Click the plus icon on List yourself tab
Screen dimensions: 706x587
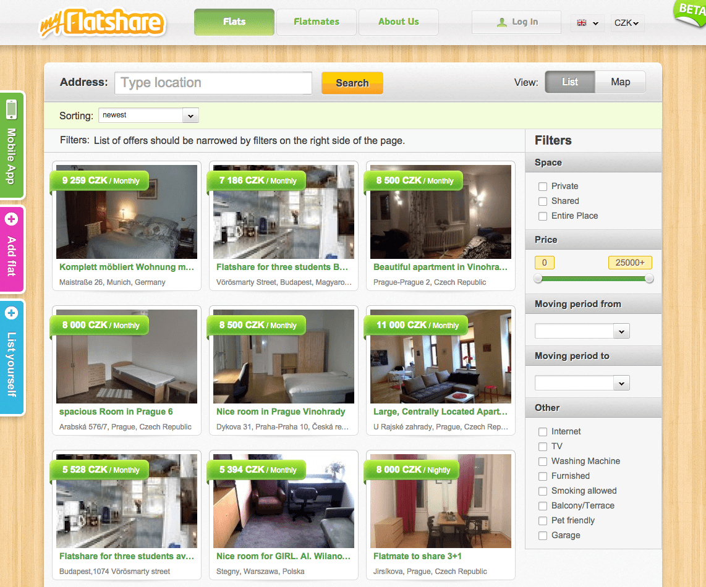[x=11, y=313]
